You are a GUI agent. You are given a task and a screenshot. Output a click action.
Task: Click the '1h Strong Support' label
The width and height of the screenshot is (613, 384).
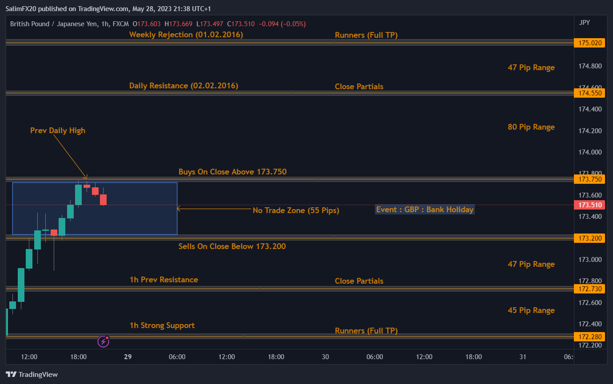[x=162, y=325]
